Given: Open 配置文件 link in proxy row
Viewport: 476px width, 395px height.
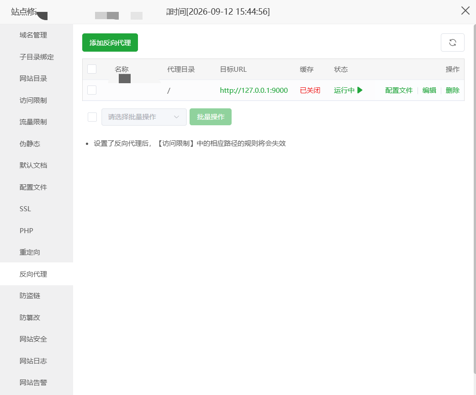Looking at the screenshot, I should (x=399, y=90).
